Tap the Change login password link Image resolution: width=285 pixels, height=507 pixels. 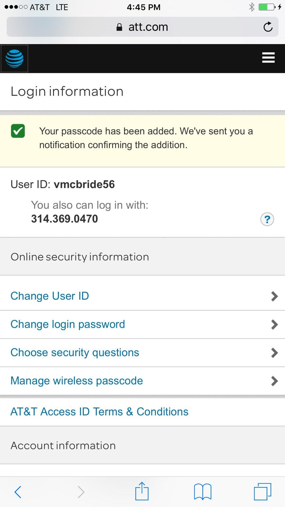68,324
